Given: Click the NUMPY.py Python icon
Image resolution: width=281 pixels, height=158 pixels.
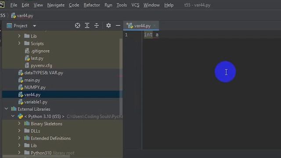Looking at the screenshot, I should [21, 87].
